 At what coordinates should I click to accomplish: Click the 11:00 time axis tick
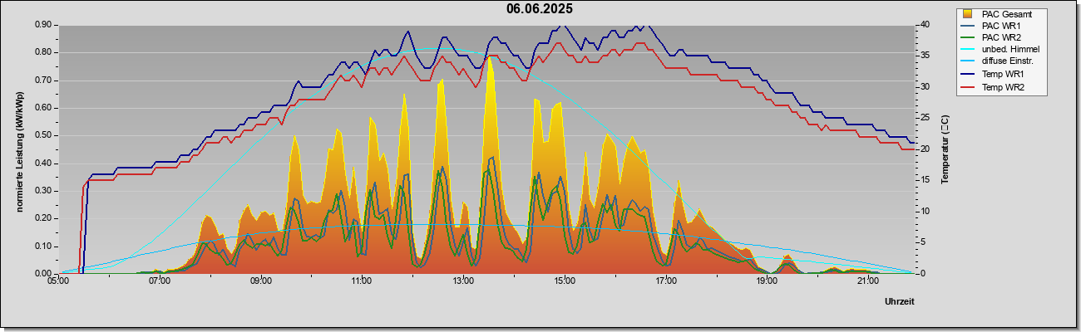(362, 282)
